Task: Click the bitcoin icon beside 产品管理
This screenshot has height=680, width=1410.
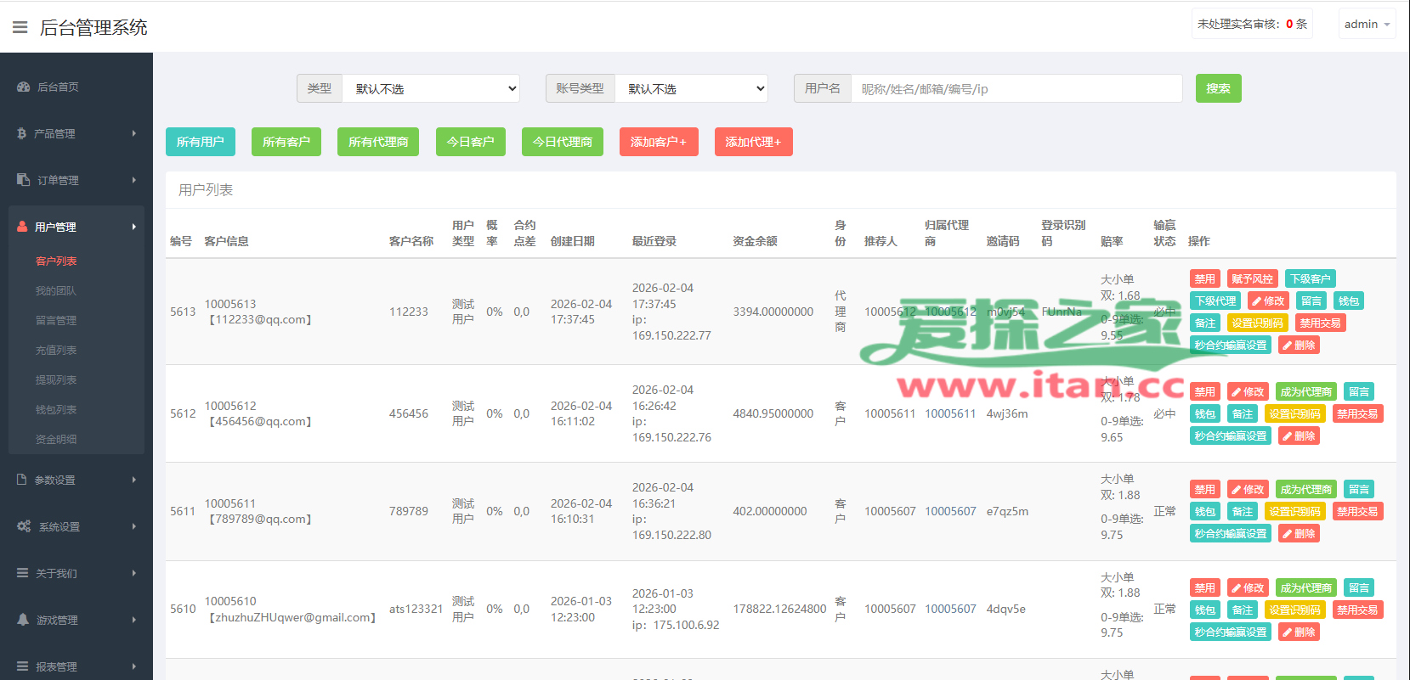Action: (x=21, y=133)
